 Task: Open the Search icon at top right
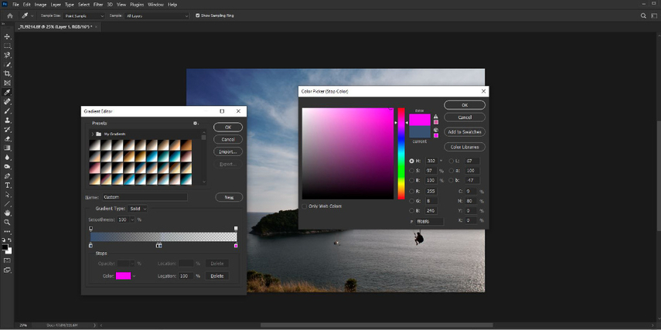coord(643,15)
